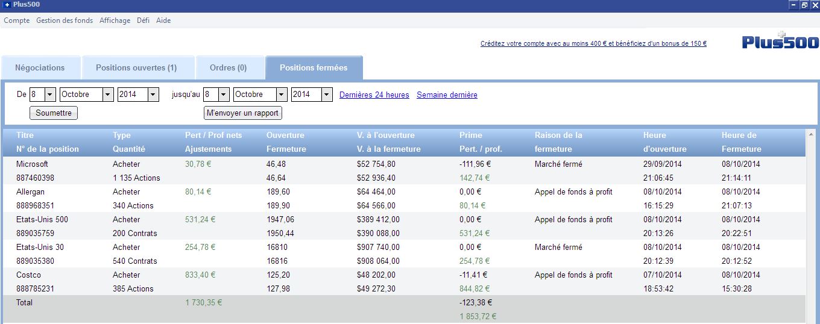Viewport: 820px width, 324px height.
Task: Restore the Plus500 window size
Action: [804, 5]
